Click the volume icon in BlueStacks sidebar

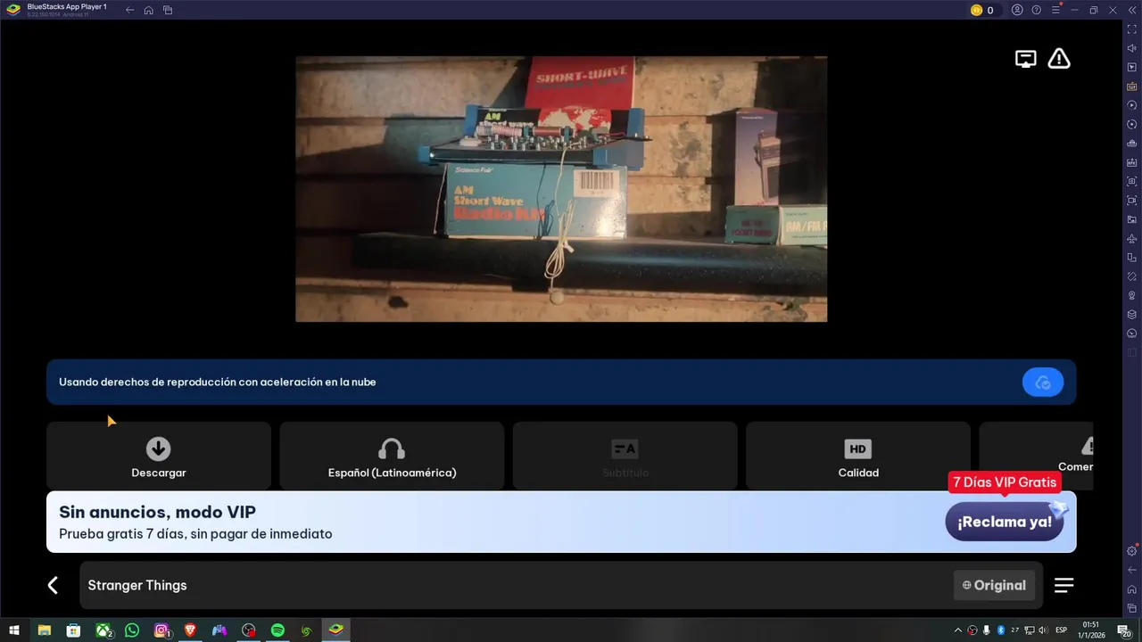(1132, 48)
